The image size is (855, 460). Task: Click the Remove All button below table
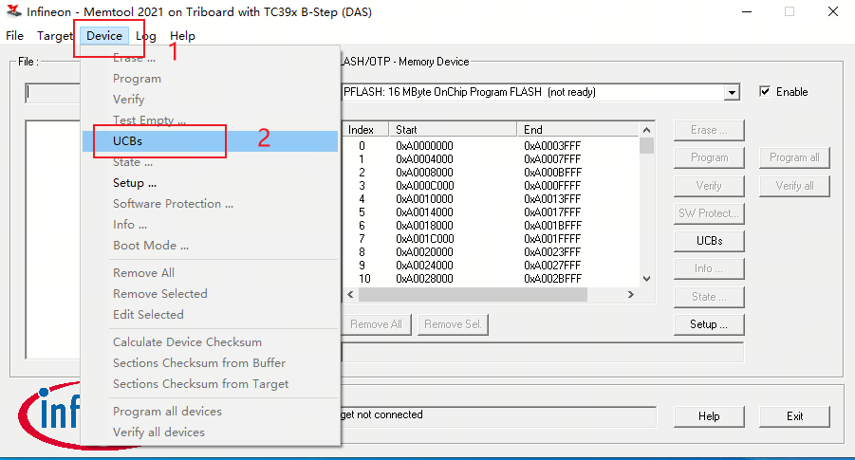(x=376, y=324)
